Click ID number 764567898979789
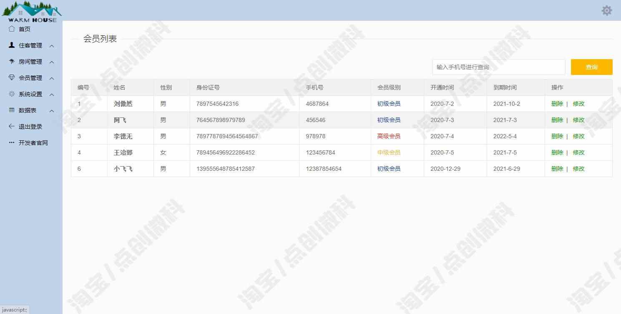 (221, 120)
